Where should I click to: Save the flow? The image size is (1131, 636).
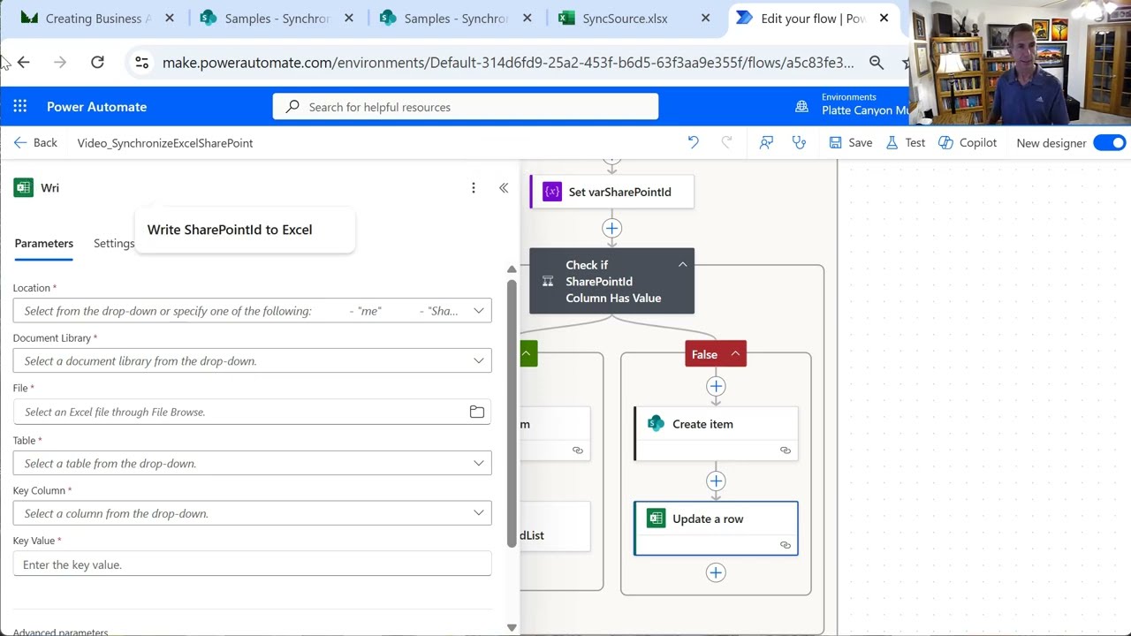point(850,142)
